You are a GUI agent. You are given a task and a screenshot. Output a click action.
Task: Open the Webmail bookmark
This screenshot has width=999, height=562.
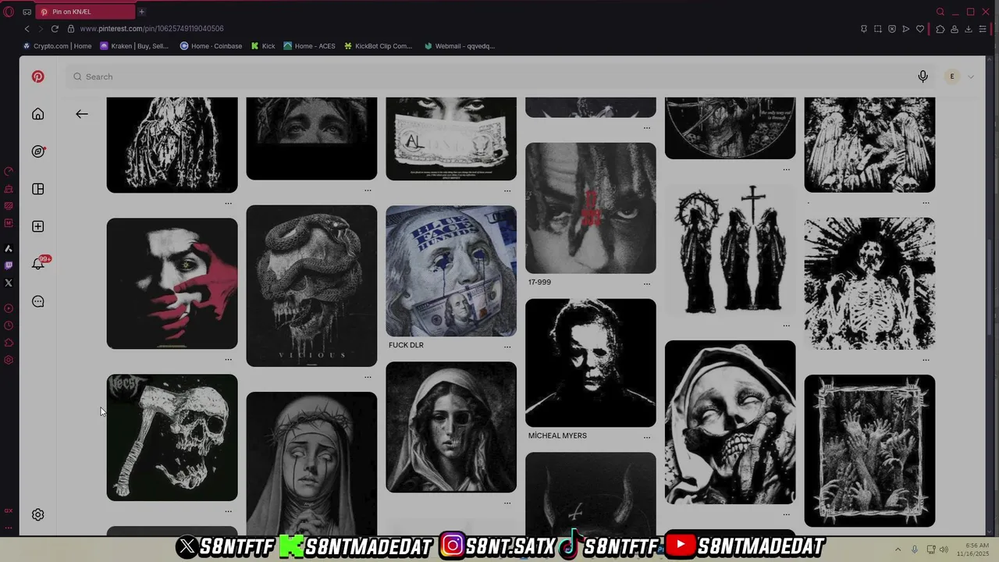[459, 46]
